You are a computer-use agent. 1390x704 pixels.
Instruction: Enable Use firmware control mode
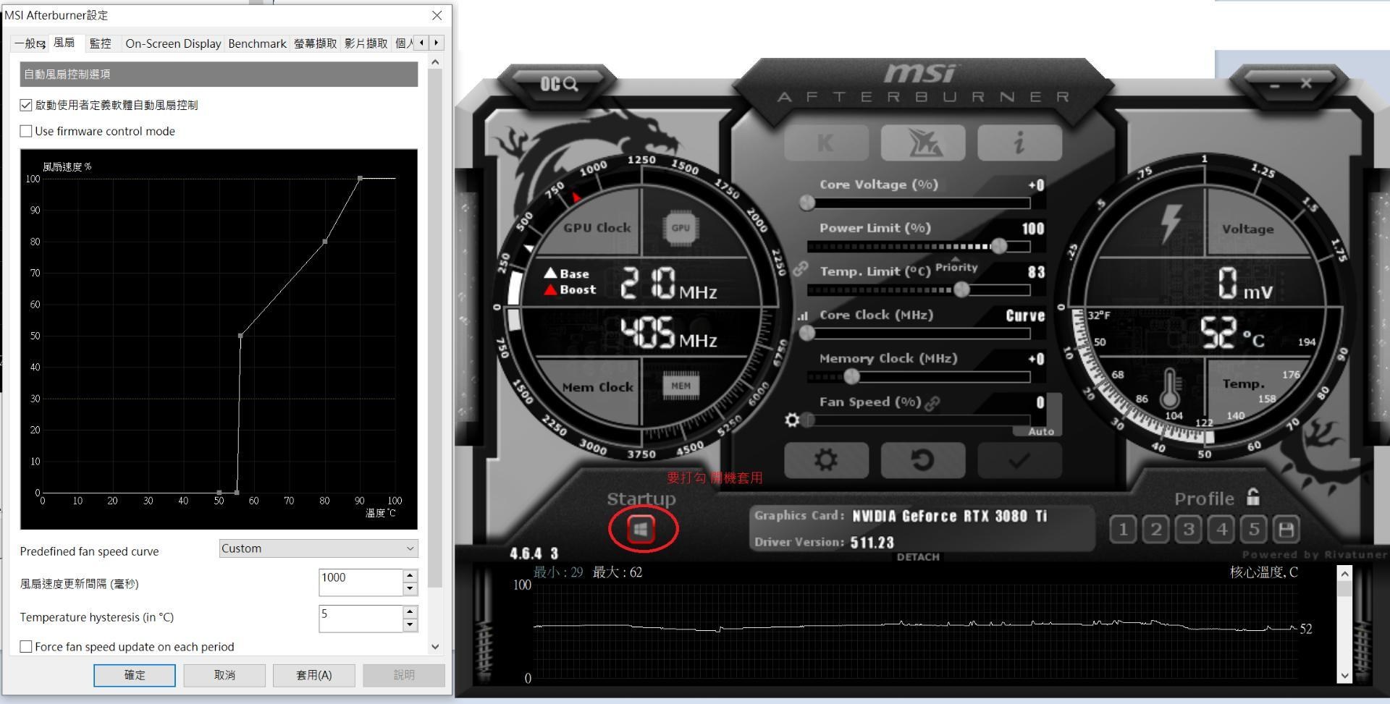coord(26,131)
